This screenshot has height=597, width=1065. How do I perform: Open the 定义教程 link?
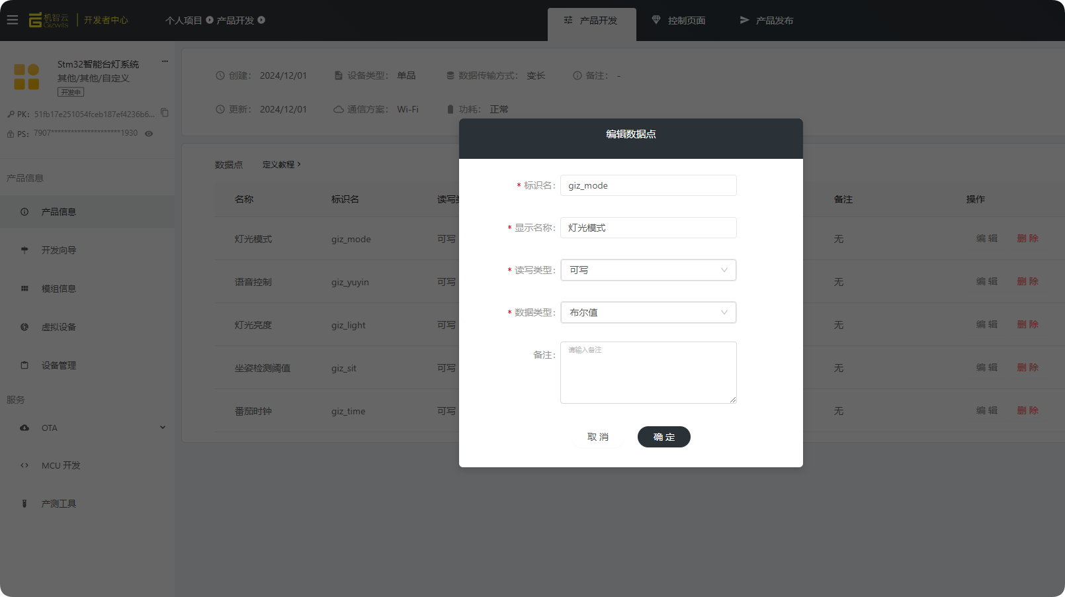pyautogui.click(x=281, y=165)
